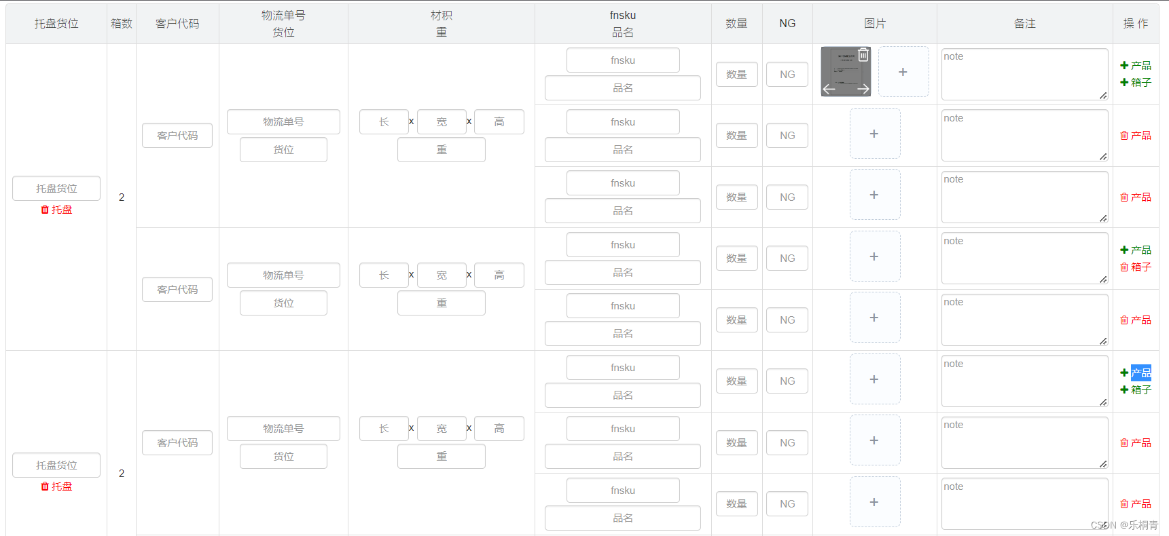Click the 托盘货位 column header
Viewport: 1169px width, 536px height.
tap(56, 24)
